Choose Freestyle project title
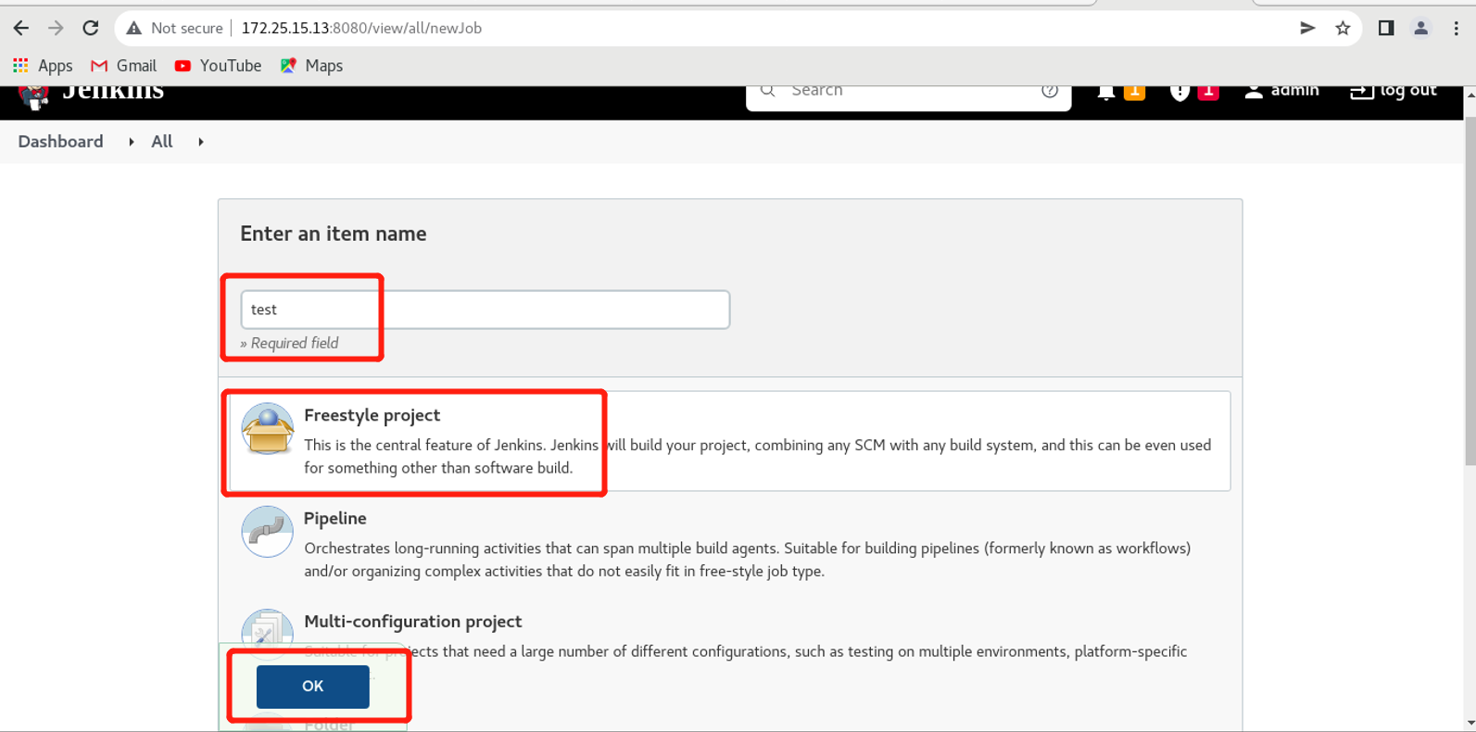This screenshot has height=732, width=1476. click(x=372, y=415)
